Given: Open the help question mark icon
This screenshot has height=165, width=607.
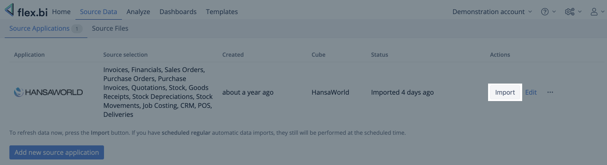Looking at the screenshot, I should tap(545, 12).
